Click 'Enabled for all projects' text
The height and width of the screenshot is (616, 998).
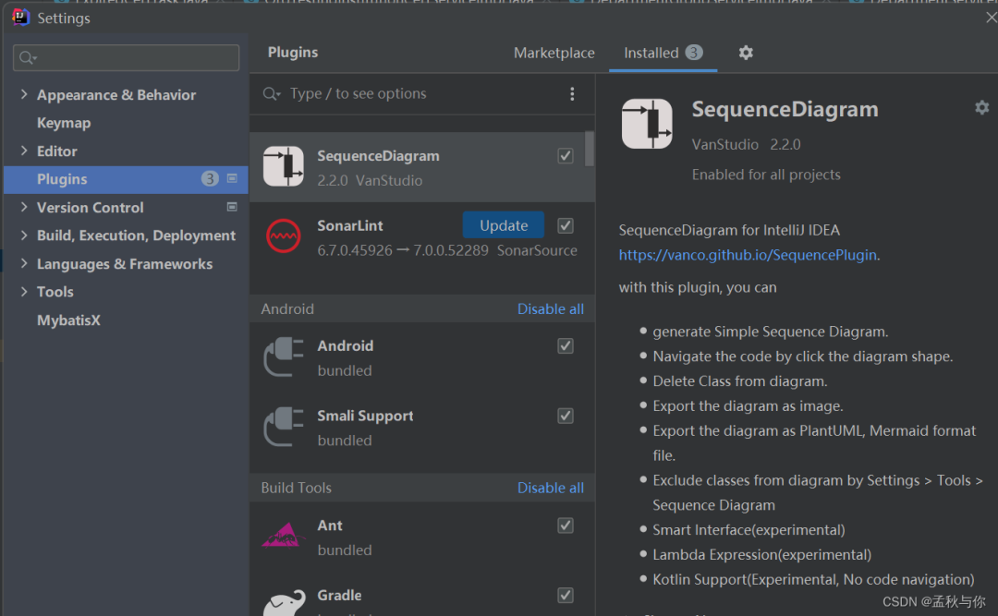pos(766,175)
